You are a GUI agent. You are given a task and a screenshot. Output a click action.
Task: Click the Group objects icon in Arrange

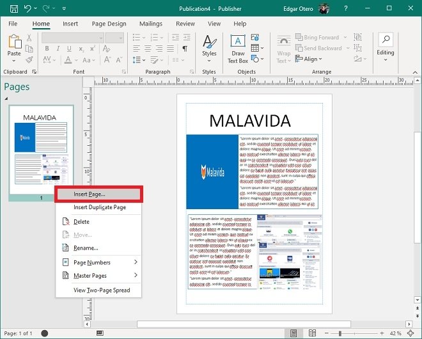tap(357, 37)
